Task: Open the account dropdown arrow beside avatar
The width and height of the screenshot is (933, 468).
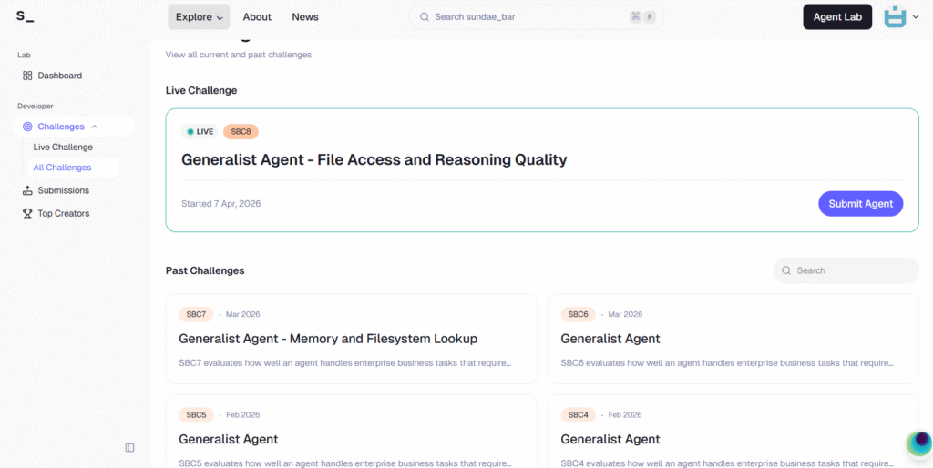Action: point(916,17)
